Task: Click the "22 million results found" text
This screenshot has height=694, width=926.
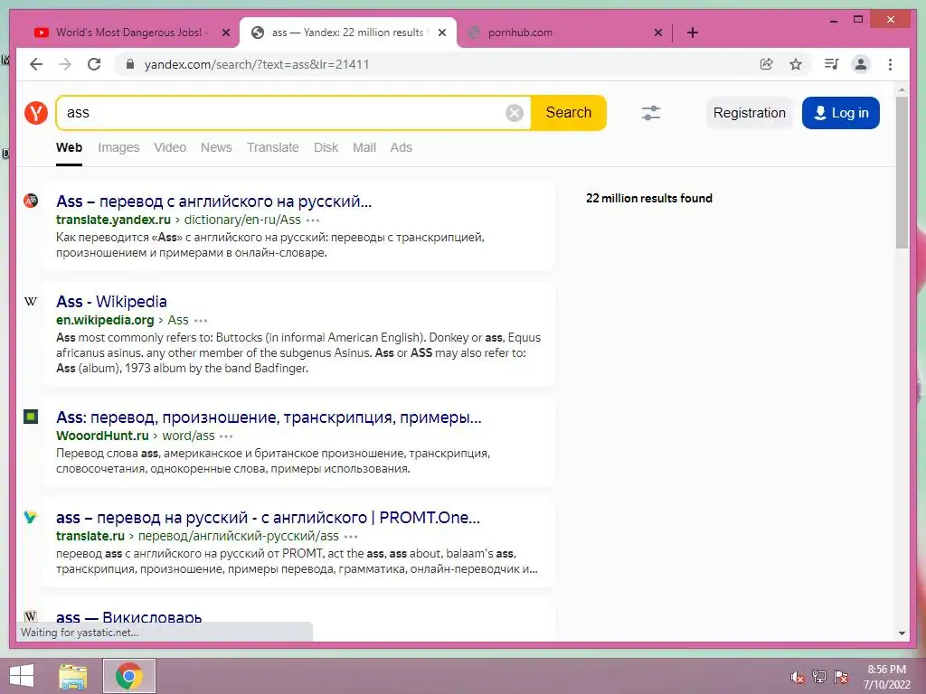Action: click(649, 198)
